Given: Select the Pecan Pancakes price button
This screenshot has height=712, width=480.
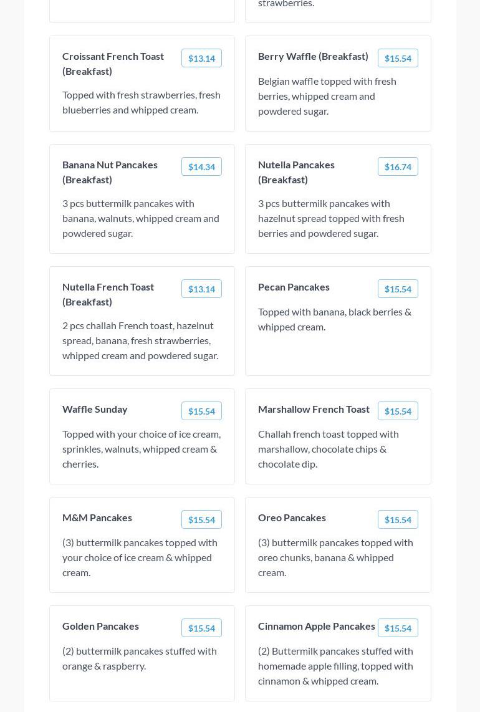Looking at the screenshot, I should point(398,289).
